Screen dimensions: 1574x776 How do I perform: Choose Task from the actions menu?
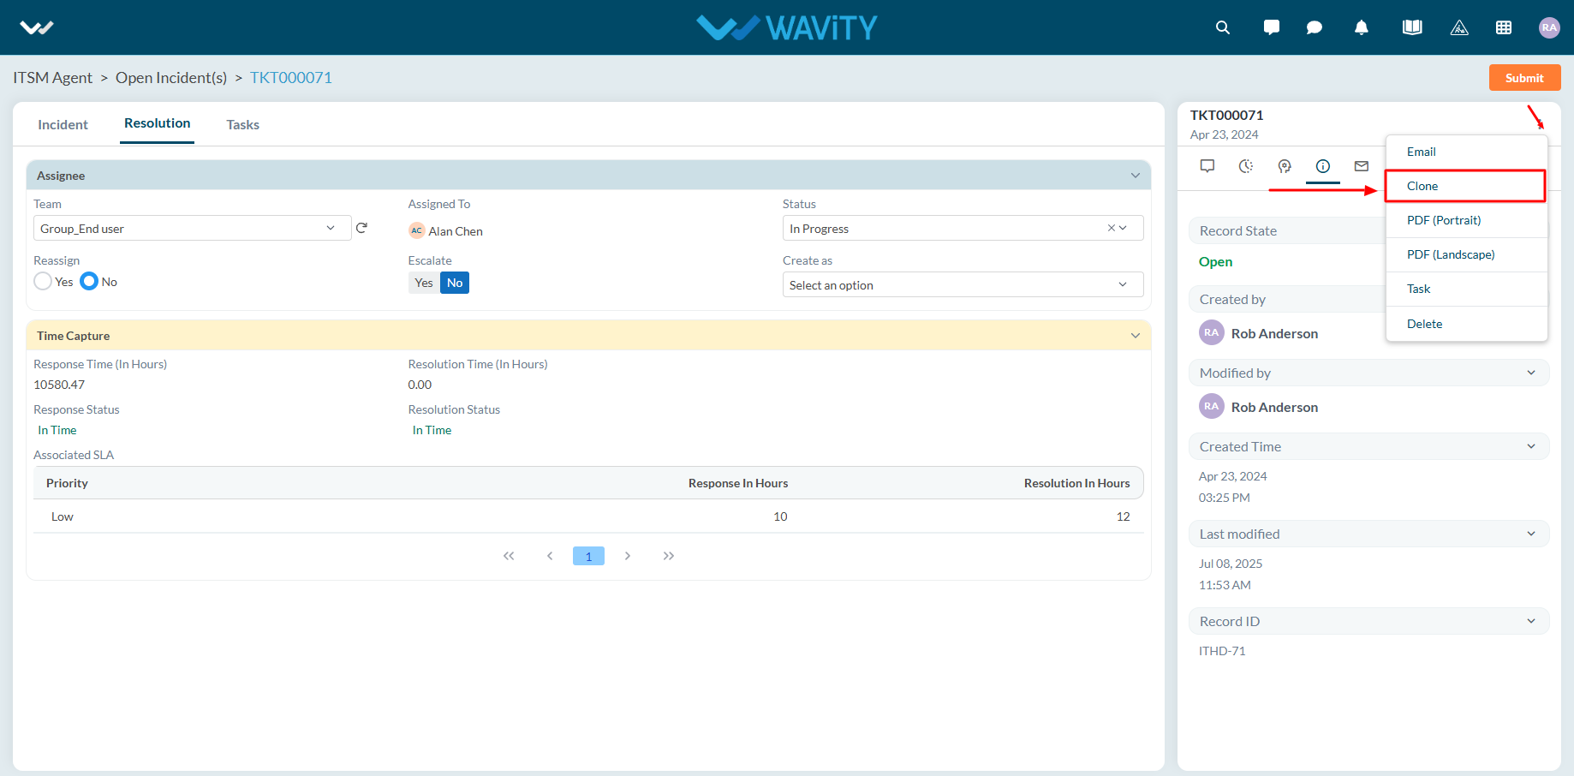coord(1466,289)
